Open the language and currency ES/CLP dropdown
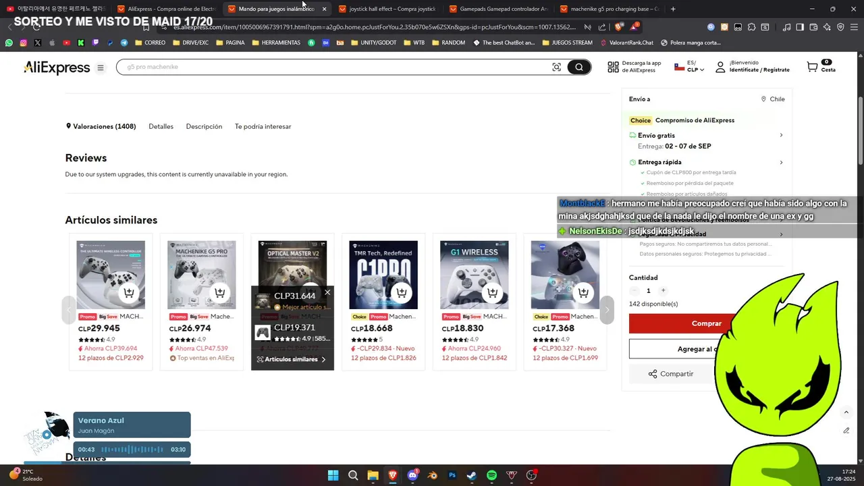Screen dimensions: 864x486 [689, 67]
